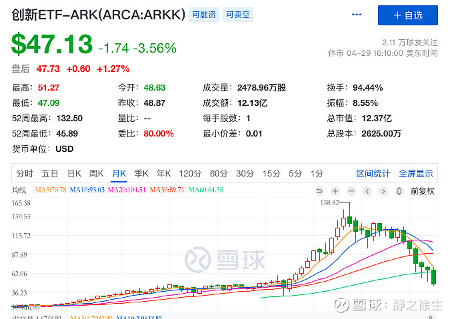Viewport: 456px width, 319px height.
Task: Select the 日K chart tab
Action: point(74,173)
